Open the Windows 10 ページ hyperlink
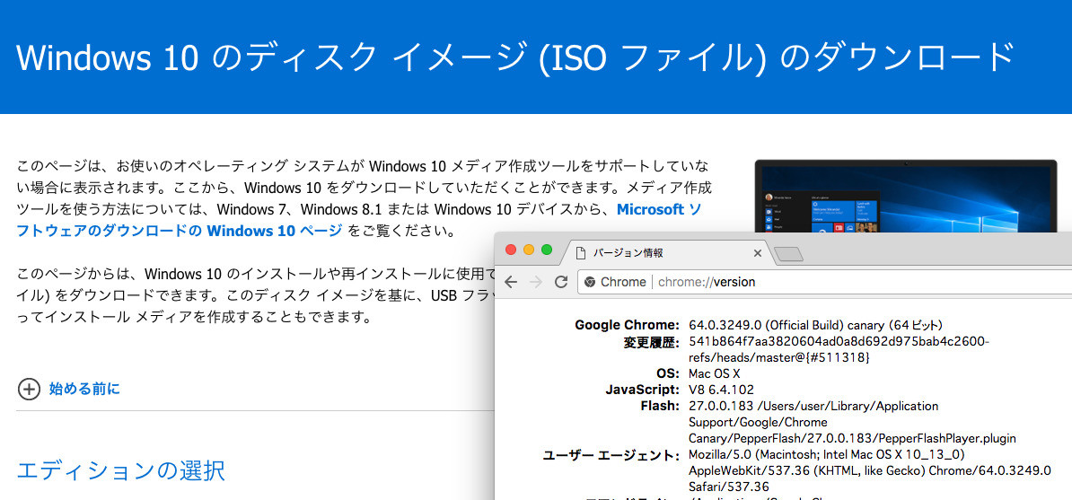The height and width of the screenshot is (500, 1072). [x=274, y=231]
